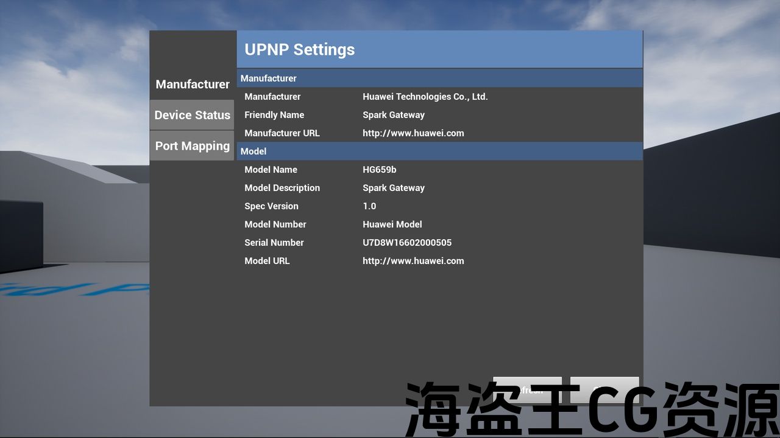Open the Device Status tab

click(x=192, y=115)
